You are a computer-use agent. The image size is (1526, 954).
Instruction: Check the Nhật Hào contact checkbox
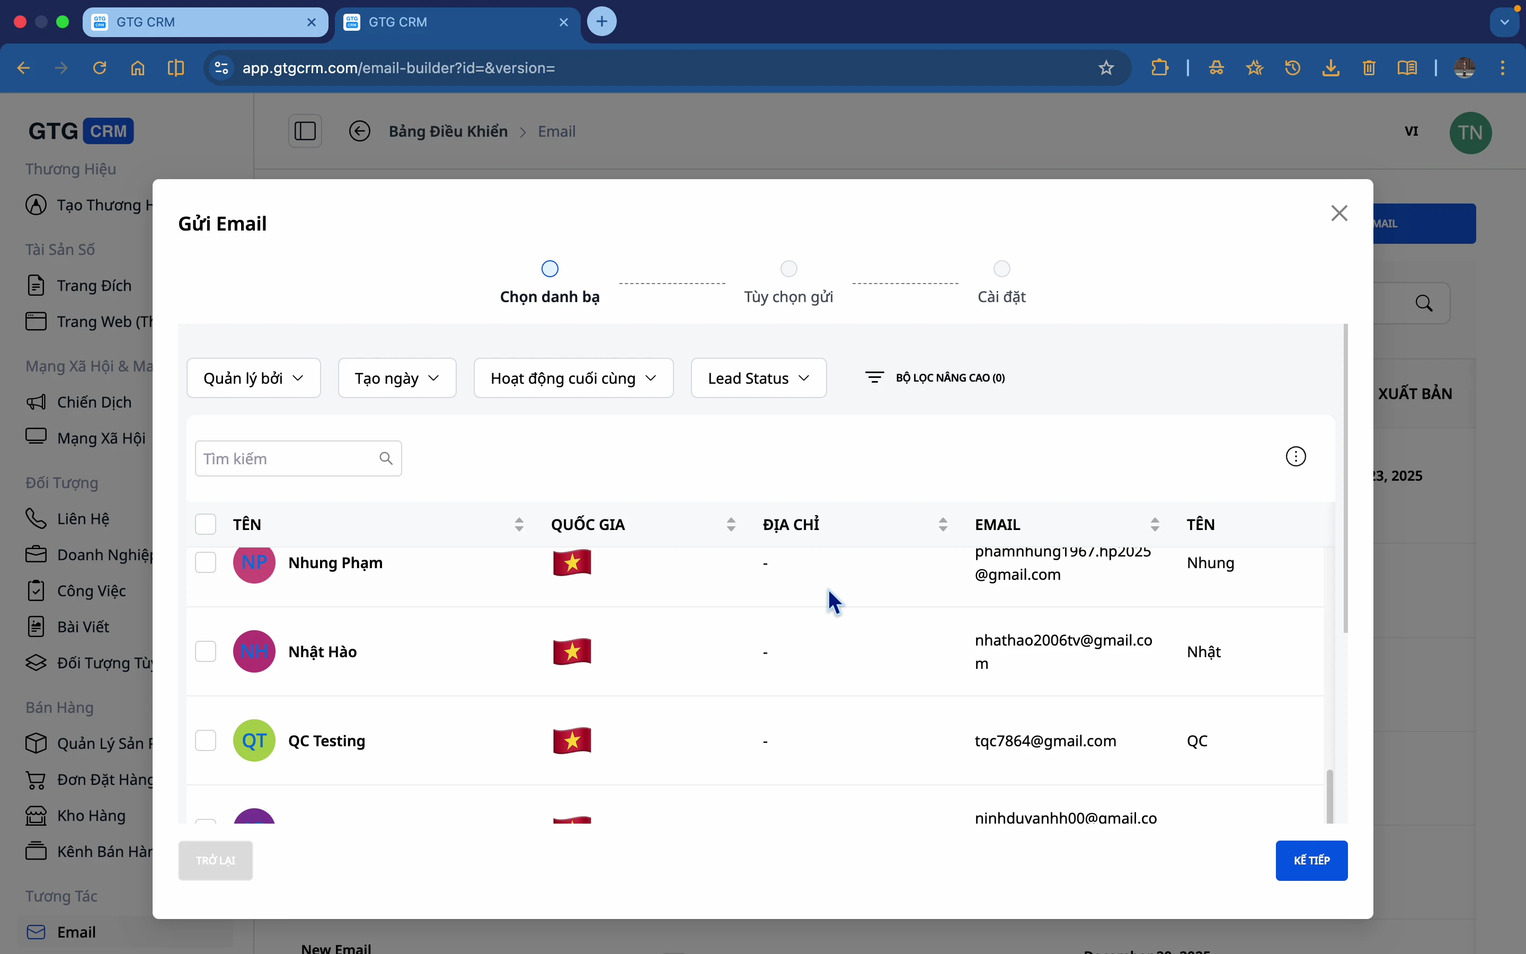coord(206,651)
